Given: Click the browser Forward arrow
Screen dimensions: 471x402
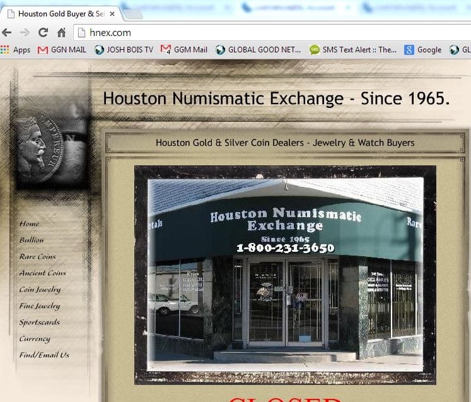Looking at the screenshot, I should point(25,32).
